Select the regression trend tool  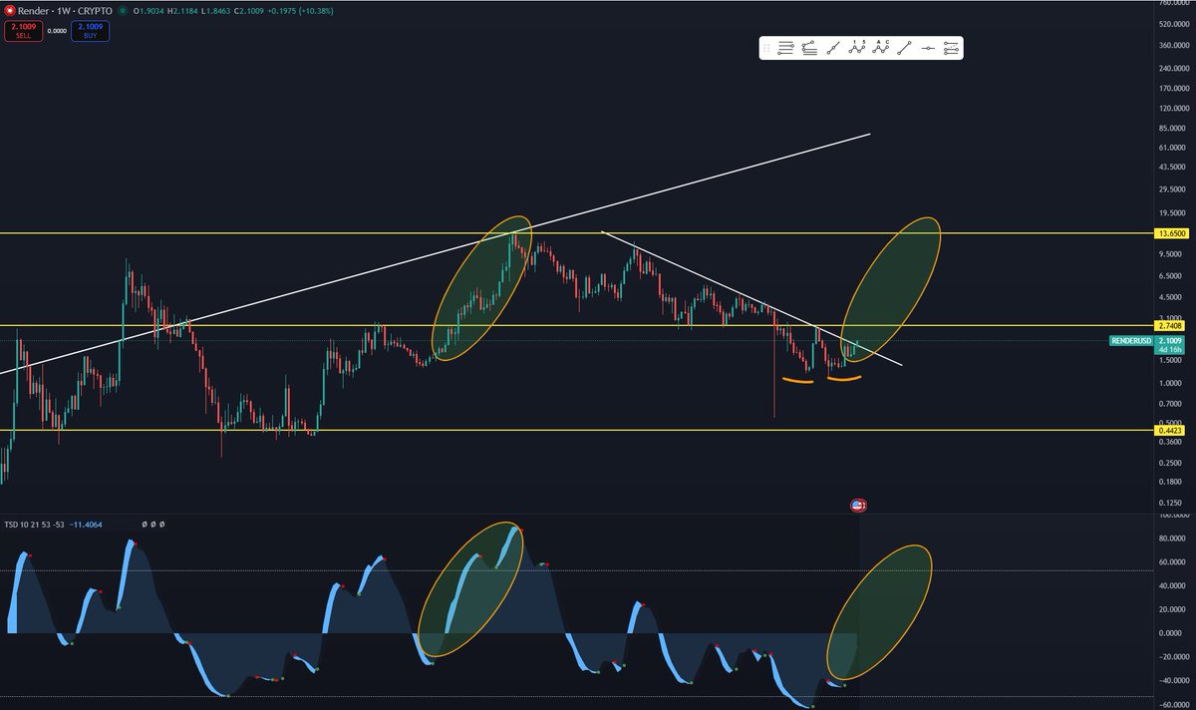click(951, 47)
